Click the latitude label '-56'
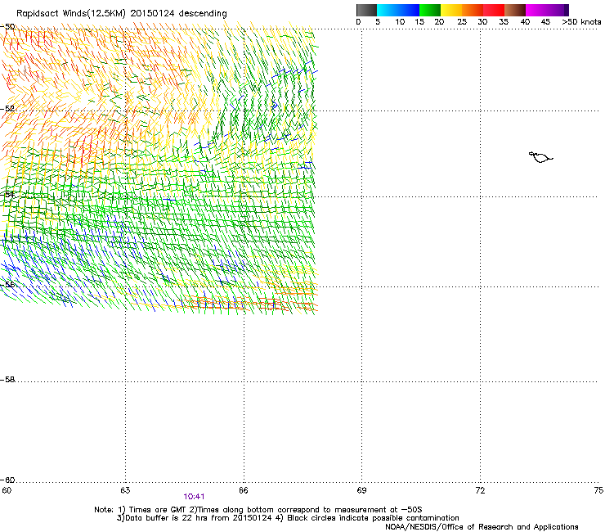Viewport: 605px width, 532px height. pos(7,285)
